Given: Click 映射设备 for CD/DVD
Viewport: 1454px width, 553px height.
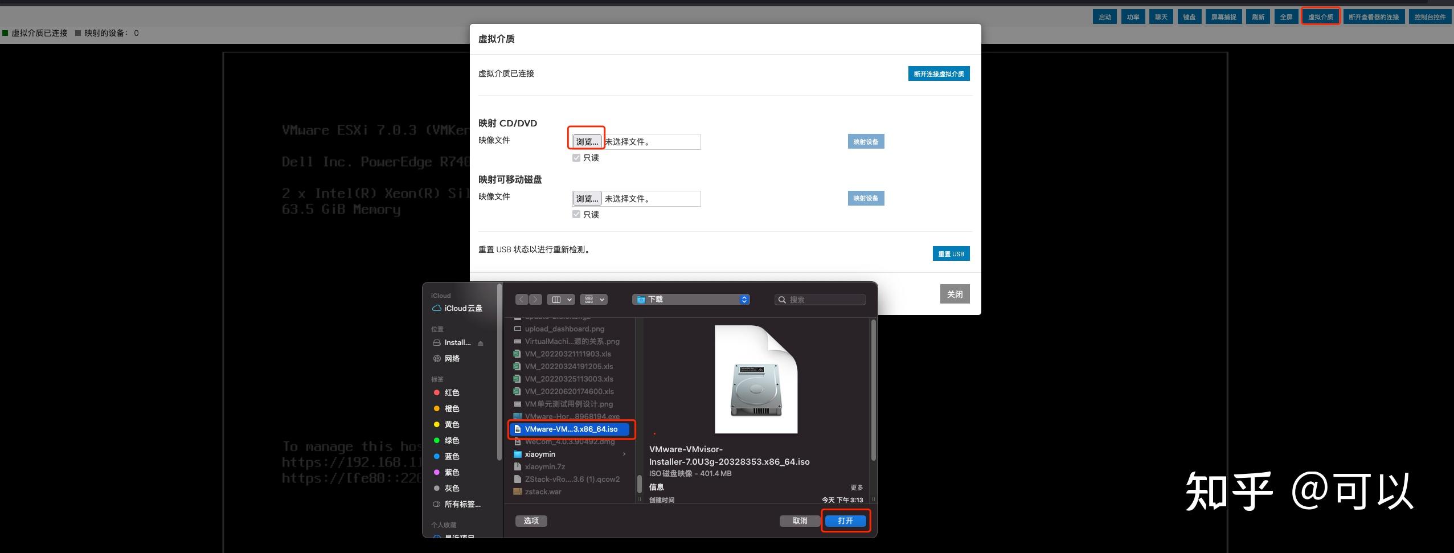Looking at the screenshot, I should click(x=866, y=142).
